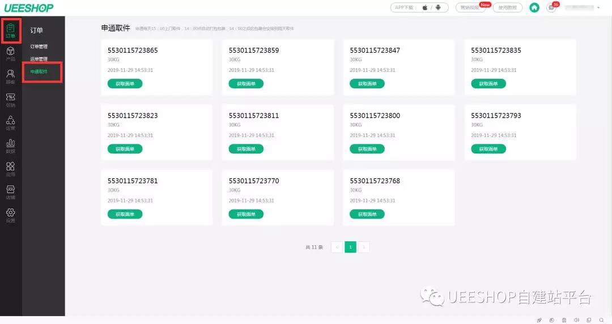Viewport: 612px width, 324px height.
Task: Get waybill for 5530115723770
Action: pos(246,214)
